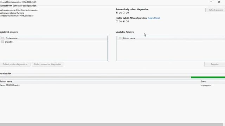Tick the Snagit 8 printer checkbox
The height and width of the screenshot is (126, 225).
[x=2, y=42]
